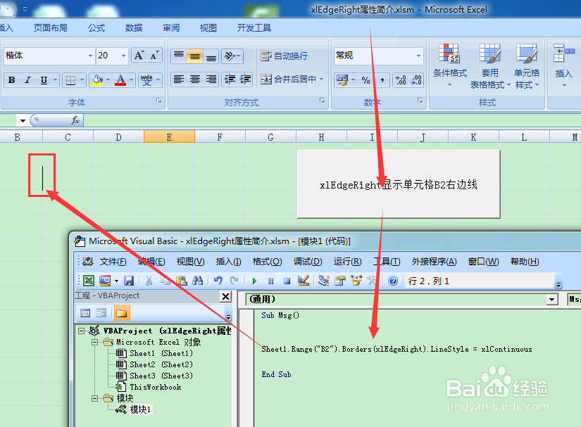Run the macro with the green Run button

(x=255, y=280)
